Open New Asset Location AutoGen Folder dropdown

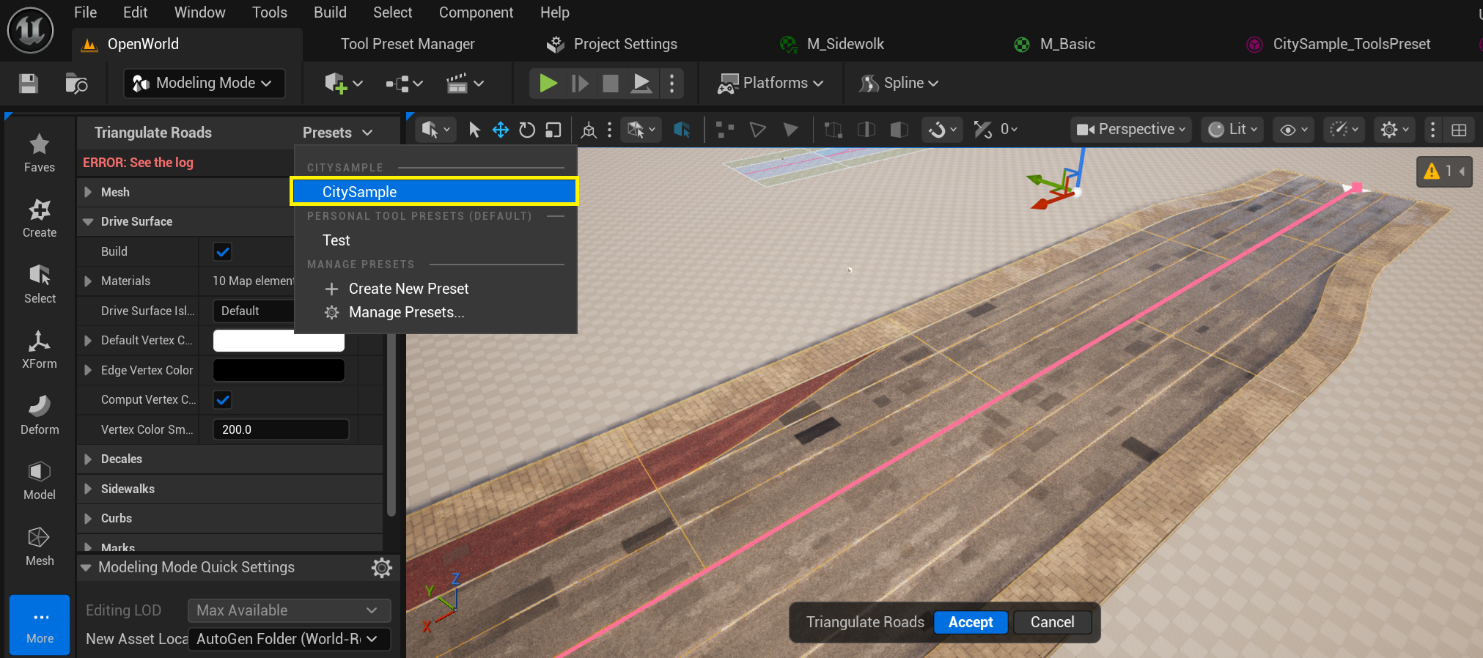click(x=289, y=639)
